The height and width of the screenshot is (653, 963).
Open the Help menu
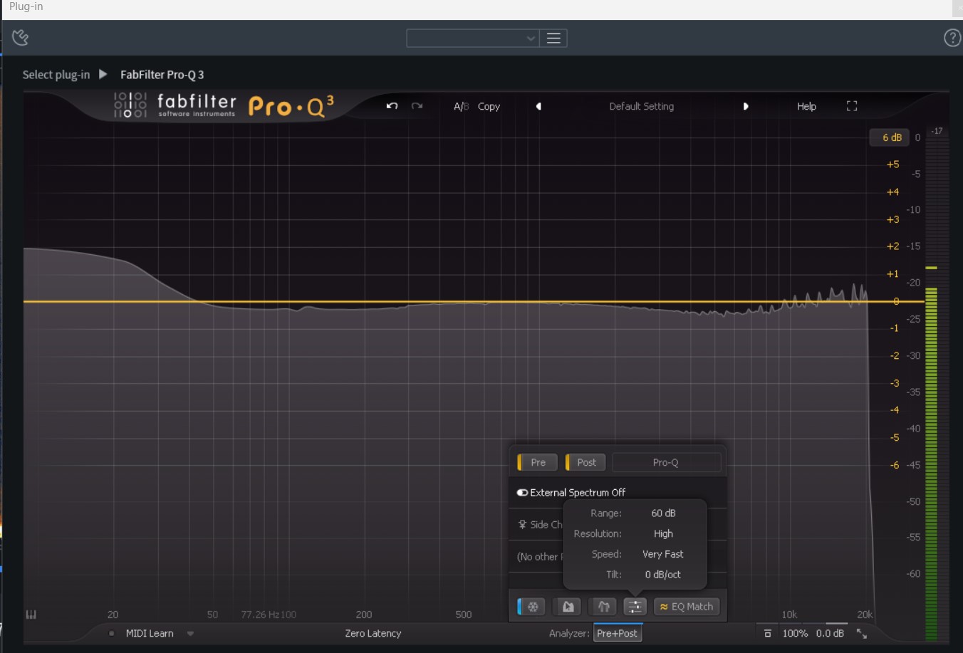[x=806, y=106]
